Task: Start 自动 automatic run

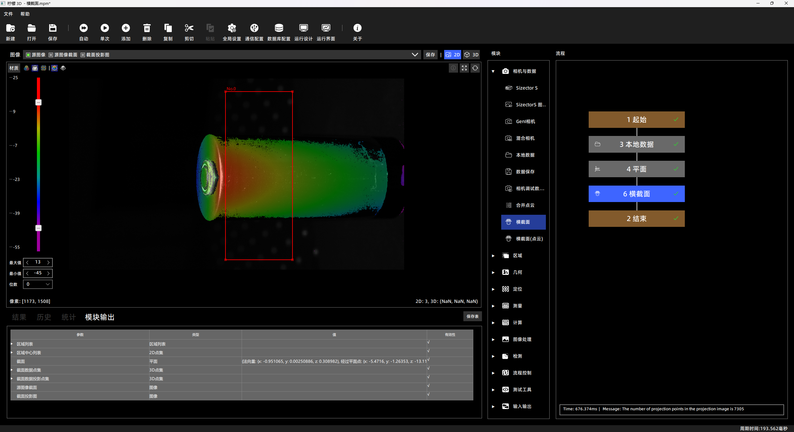Action: point(84,28)
